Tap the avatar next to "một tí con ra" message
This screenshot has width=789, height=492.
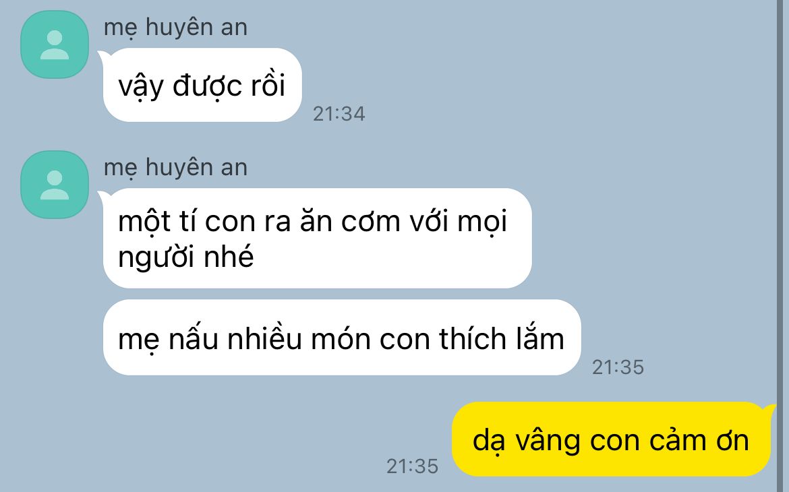pos(55,185)
